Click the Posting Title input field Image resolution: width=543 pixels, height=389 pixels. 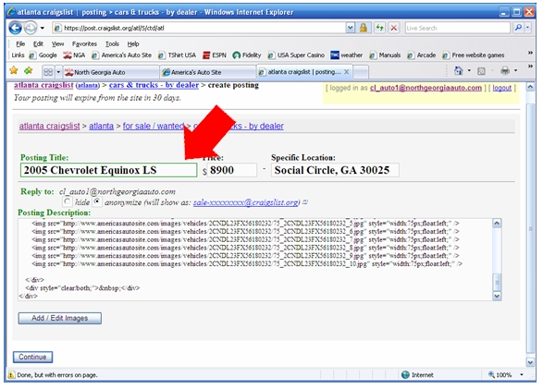[x=109, y=170]
